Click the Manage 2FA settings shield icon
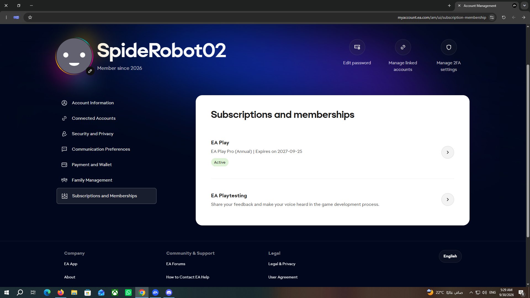Viewport: 530px width, 298px height. tap(449, 47)
